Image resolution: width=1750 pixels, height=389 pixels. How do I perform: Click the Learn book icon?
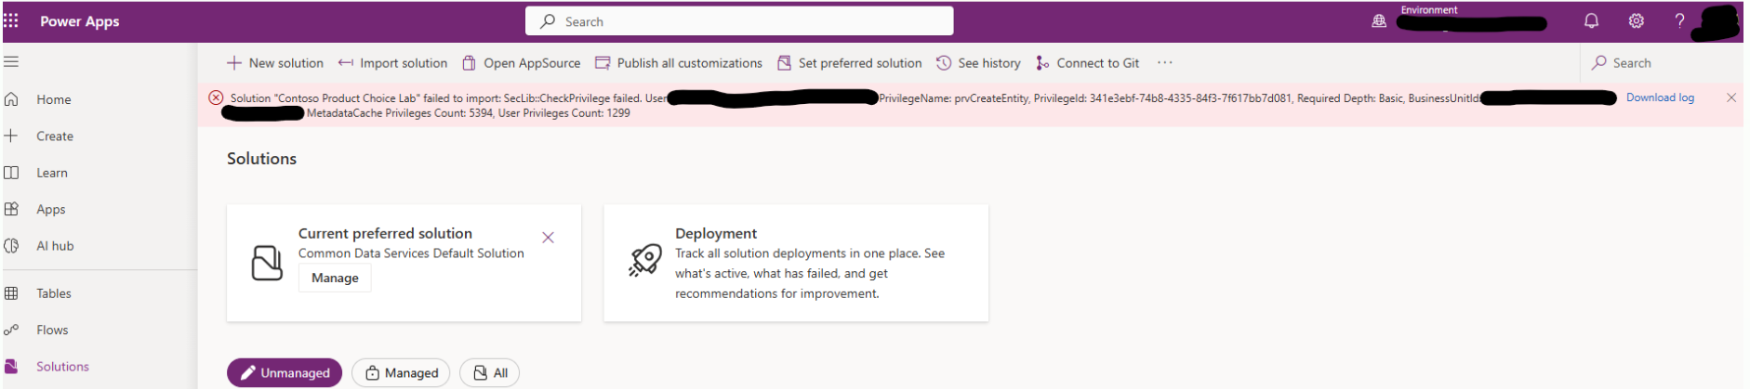tap(11, 173)
